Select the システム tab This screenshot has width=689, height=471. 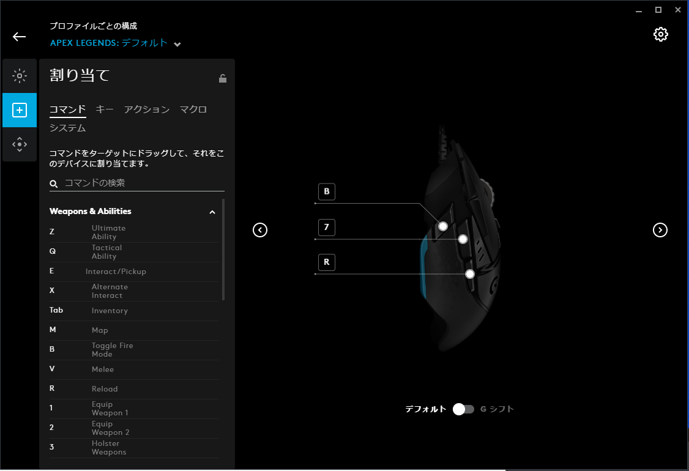coord(67,128)
